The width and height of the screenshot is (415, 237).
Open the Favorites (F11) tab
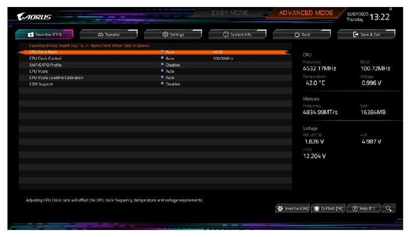[44, 34]
